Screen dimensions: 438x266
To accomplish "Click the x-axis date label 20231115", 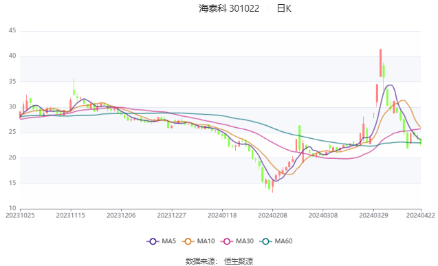I will (x=70, y=215).
